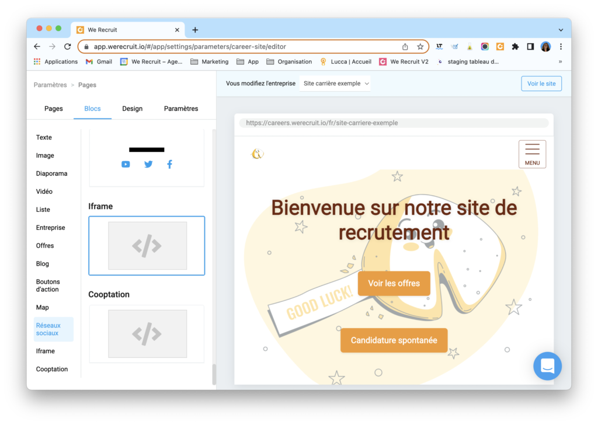Open the user profile avatar
Screen dimensions: 598x425
click(x=546, y=47)
